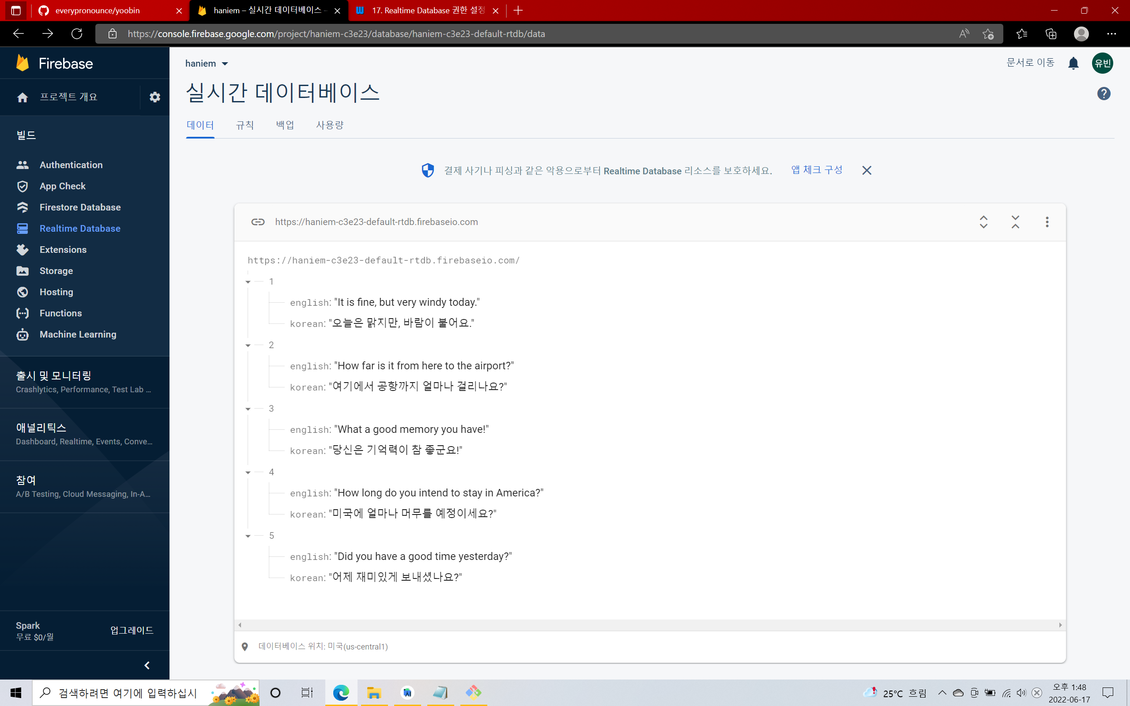1130x706 pixels.
Task: Copy the database URL link icon
Action: pos(258,222)
